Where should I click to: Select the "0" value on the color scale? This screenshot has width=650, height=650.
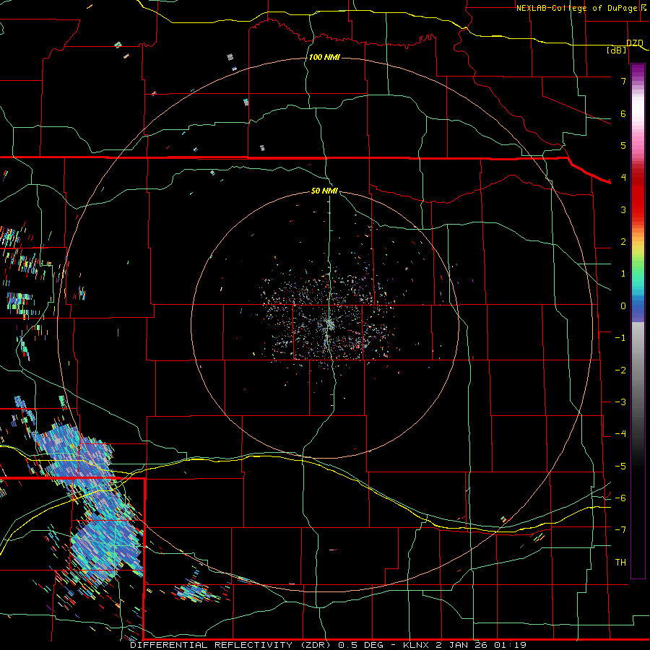[623, 306]
